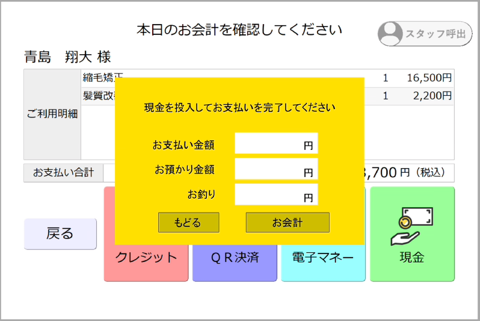The image size is (480, 321).
Task: Click the 現金を投入して instruction text
Action: 239,108
